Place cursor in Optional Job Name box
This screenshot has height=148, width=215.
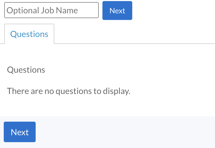pyautogui.click(x=51, y=10)
